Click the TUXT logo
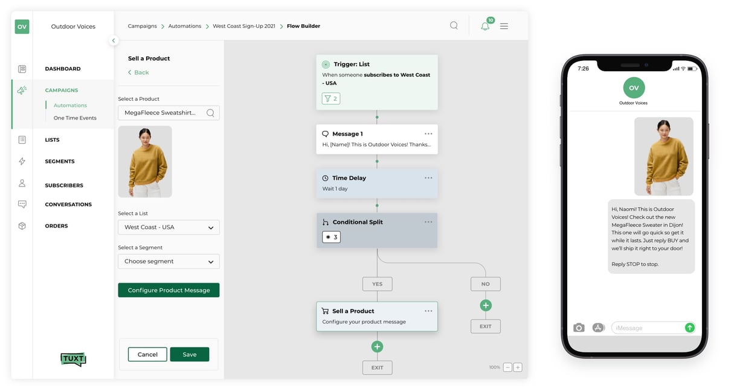The height and width of the screenshot is (391, 737). pos(73,359)
